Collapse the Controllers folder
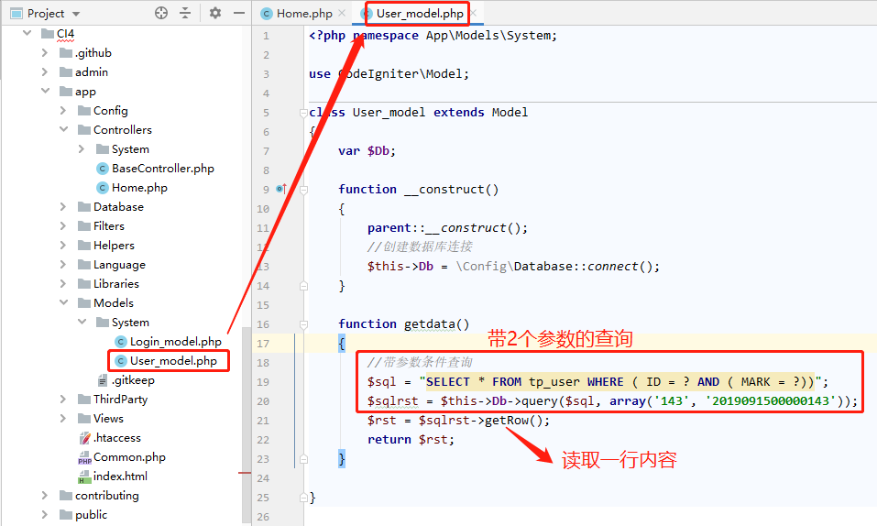The image size is (877, 526). (64, 129)
